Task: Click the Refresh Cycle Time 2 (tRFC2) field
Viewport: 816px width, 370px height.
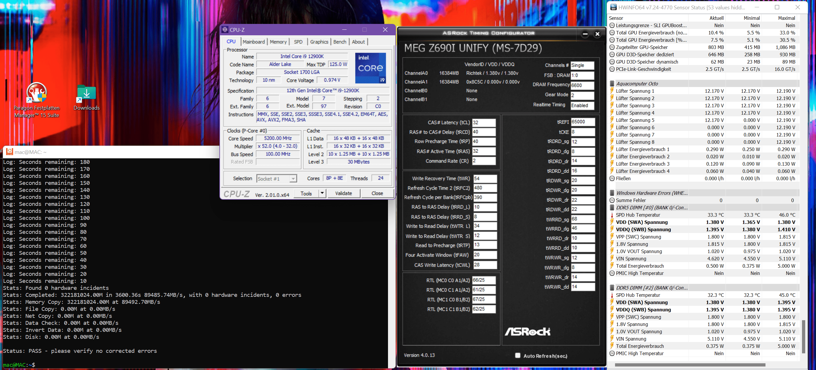Action: 485,188
